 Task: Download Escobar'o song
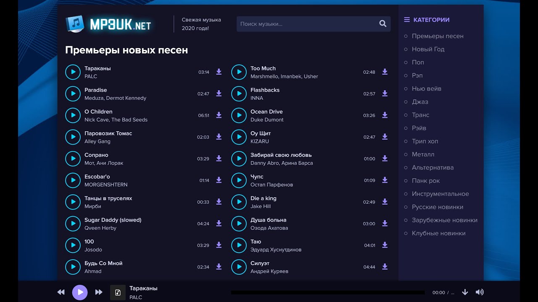coord(219,180)
